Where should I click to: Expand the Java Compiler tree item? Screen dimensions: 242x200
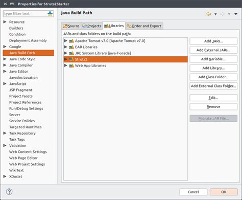coord(5,65)
